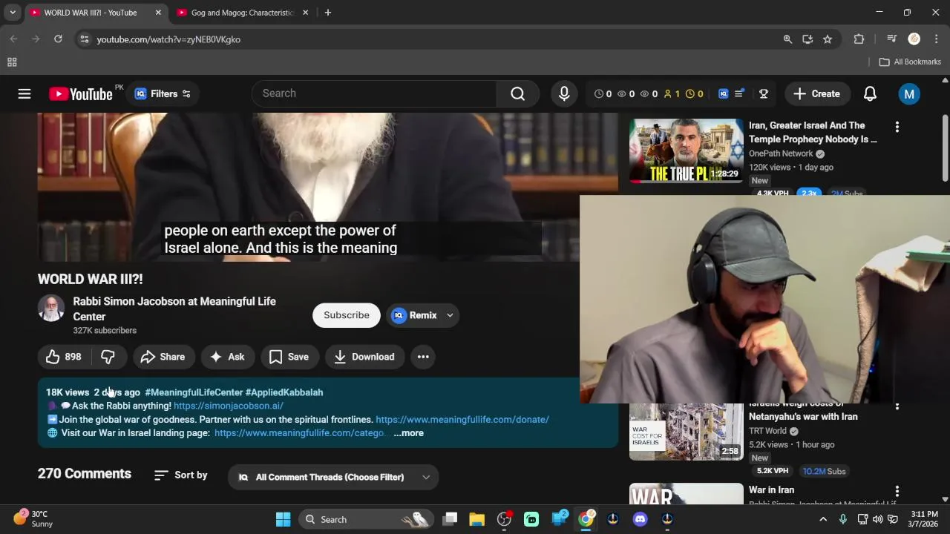The width and height of the screenshot is (950, 534).
Task: Open the tab search dropdown arrow
Action: click(x=13, y=13)
